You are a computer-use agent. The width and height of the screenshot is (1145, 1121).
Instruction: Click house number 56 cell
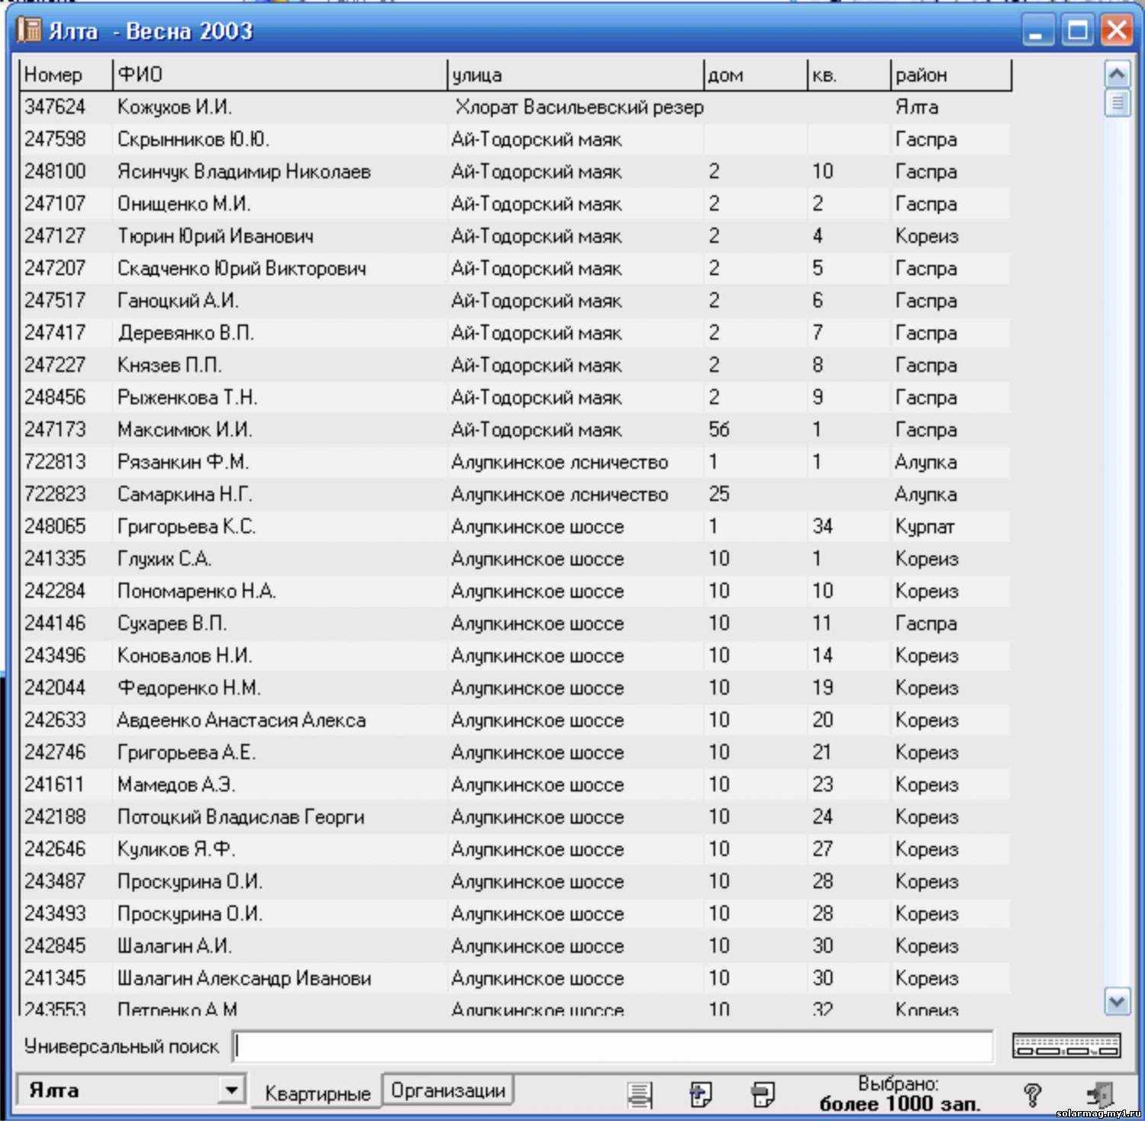coord(719,429)
